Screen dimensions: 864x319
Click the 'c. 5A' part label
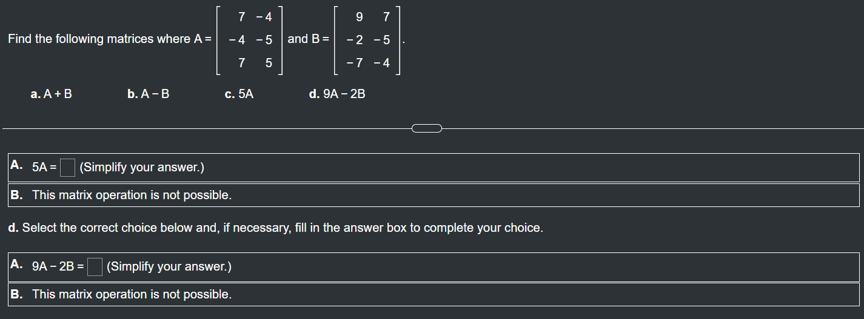pyautogui.click(x=239, y=94)
